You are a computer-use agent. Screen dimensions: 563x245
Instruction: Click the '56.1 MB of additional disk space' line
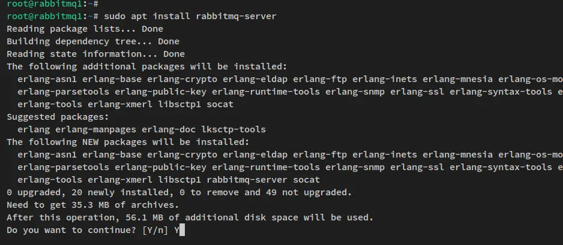point(190,217)
